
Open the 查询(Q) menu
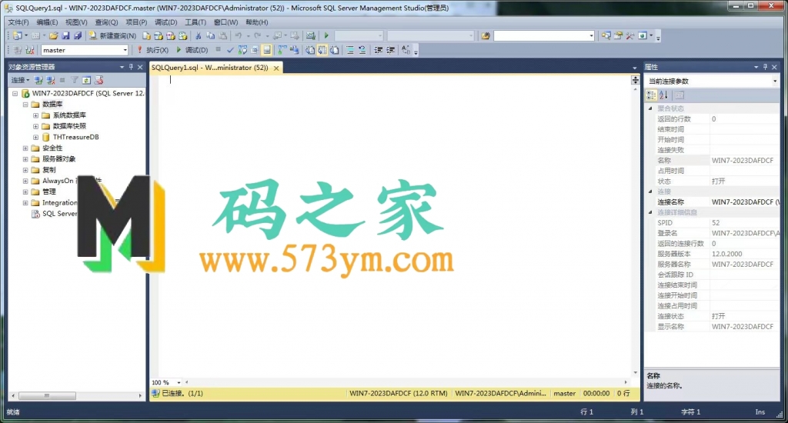click(x=106, y=22)
